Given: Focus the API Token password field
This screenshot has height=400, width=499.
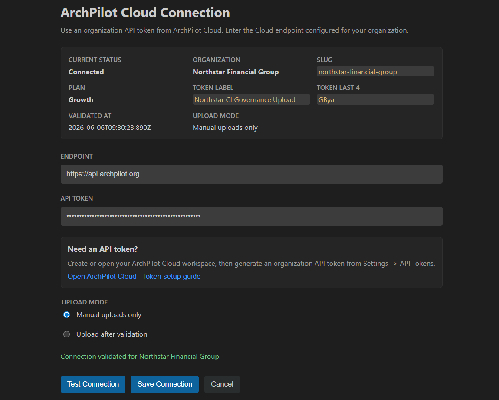Looking at the screenshot, I should point(251,216).
